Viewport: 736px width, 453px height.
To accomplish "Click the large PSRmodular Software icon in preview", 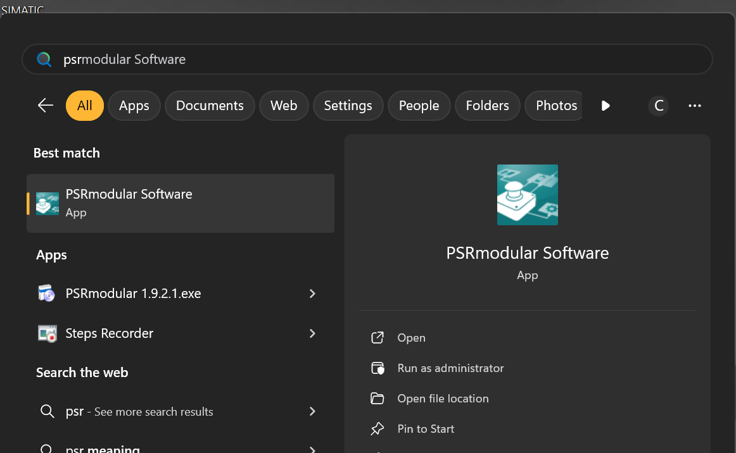I will 528,195.
